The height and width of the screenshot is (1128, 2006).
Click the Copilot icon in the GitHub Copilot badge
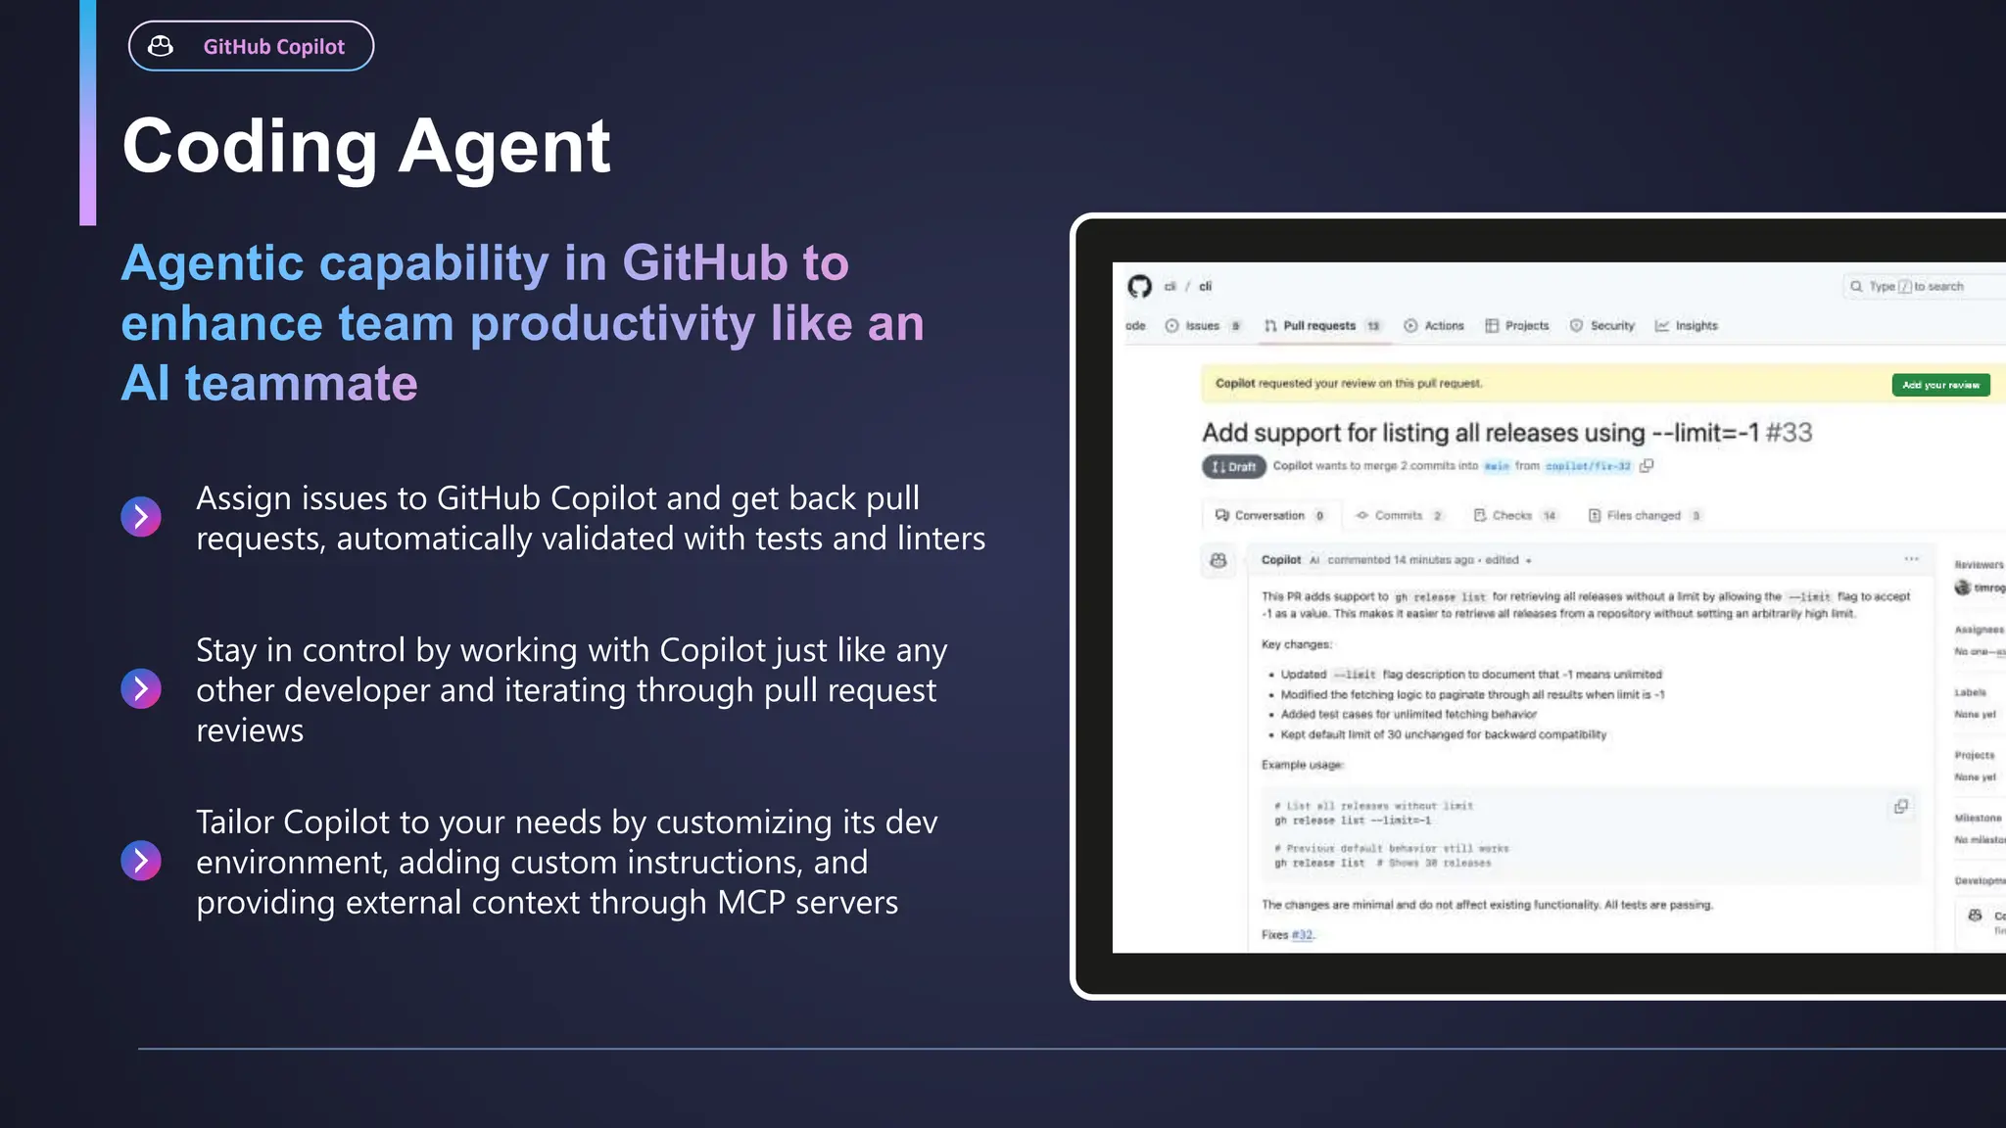coord(161,46)
